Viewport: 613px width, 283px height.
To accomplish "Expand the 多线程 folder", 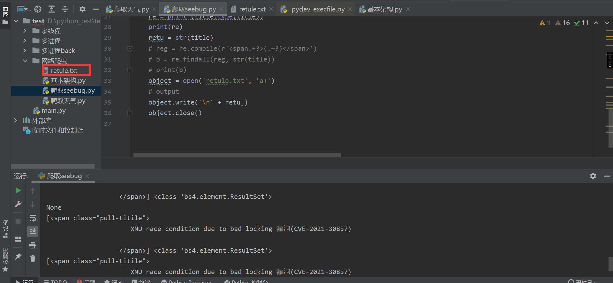I will pyautogui.click(x=25, y=31).
